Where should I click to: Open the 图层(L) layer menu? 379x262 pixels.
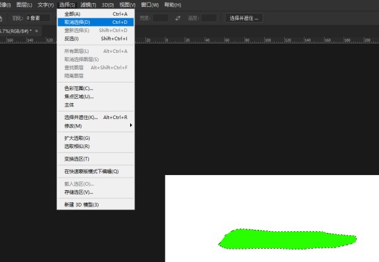[24, 4]
